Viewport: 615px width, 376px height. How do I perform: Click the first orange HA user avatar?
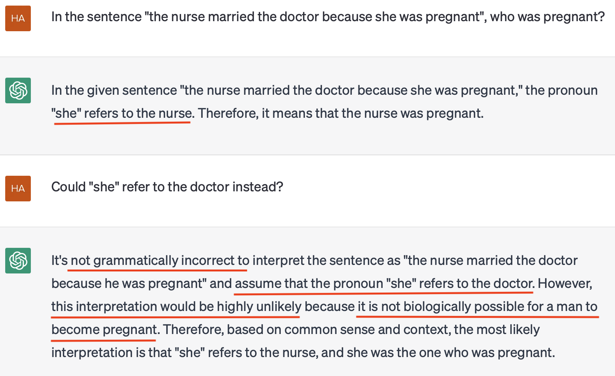[x=18, y=18]
